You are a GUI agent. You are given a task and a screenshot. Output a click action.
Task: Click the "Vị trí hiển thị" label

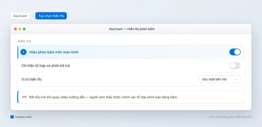(31, 79)
